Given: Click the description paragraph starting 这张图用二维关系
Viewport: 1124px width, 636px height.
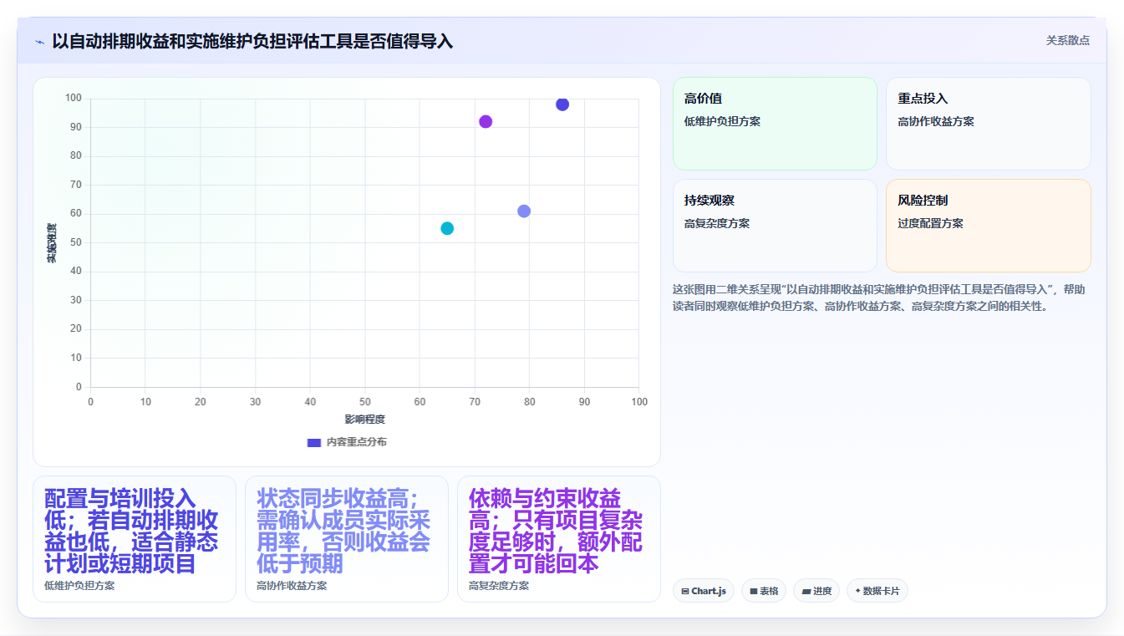Looking at the screenshot, I should pyautogui.click(x=879, y=298).
